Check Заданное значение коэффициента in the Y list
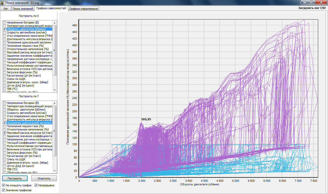This screenshot has height=194, width=328. click(4, 136)
